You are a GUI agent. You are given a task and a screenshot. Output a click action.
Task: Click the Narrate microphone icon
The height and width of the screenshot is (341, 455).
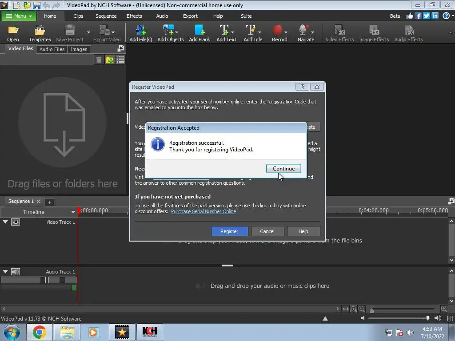303,30
